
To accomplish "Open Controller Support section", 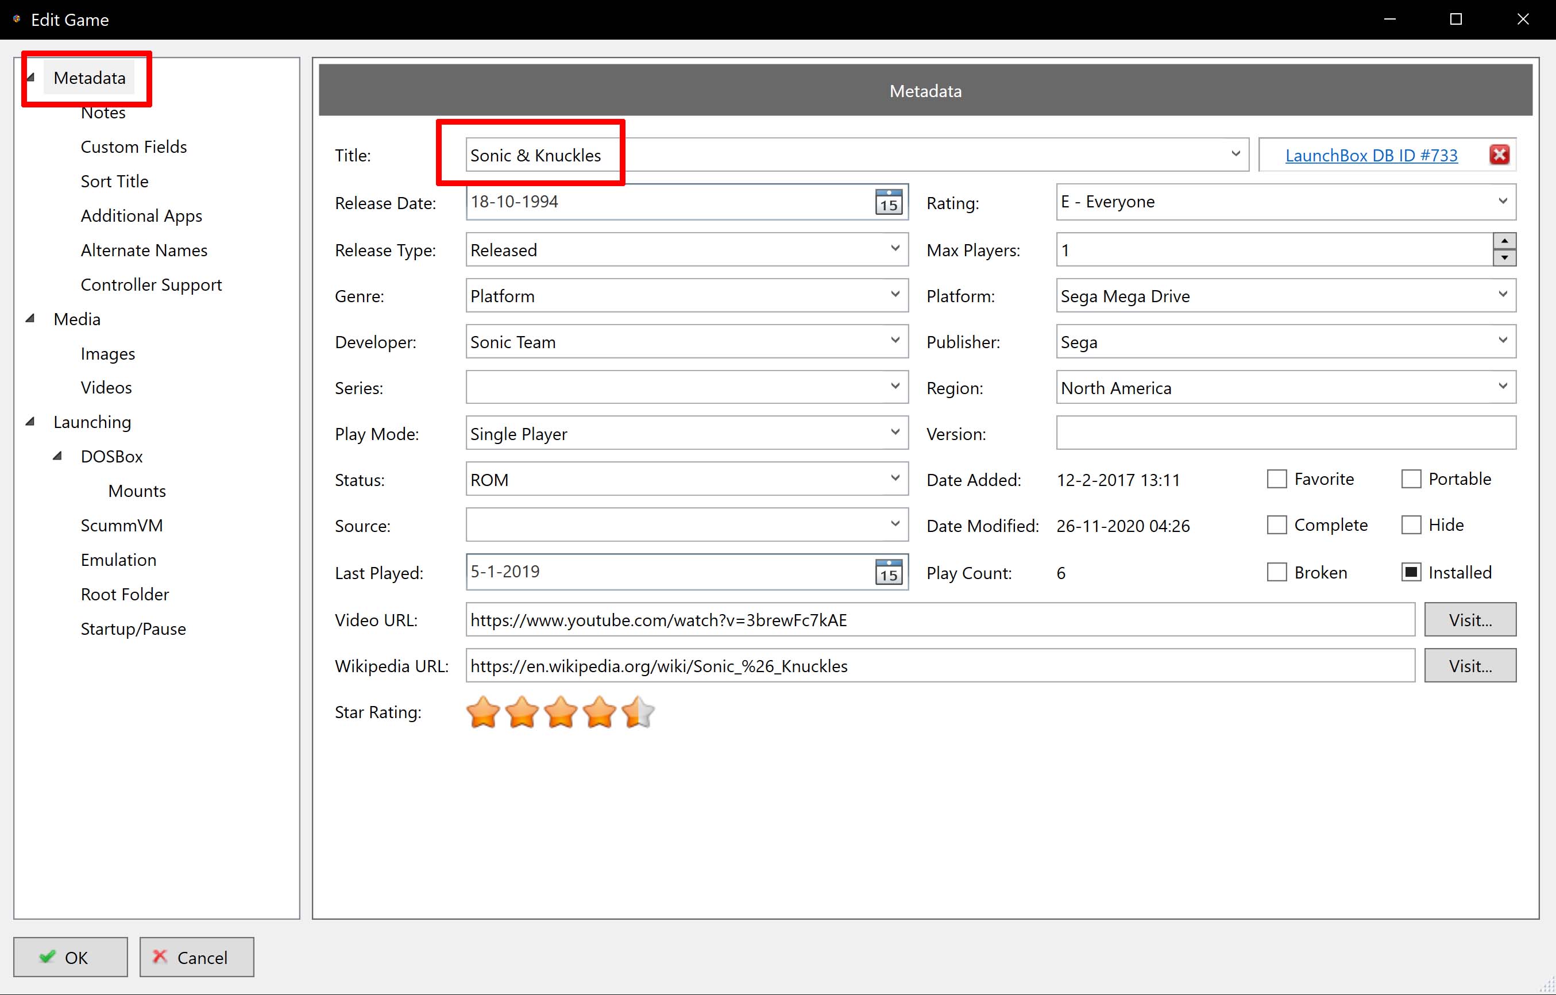I will pyautogui.click(x=151, y=284).
